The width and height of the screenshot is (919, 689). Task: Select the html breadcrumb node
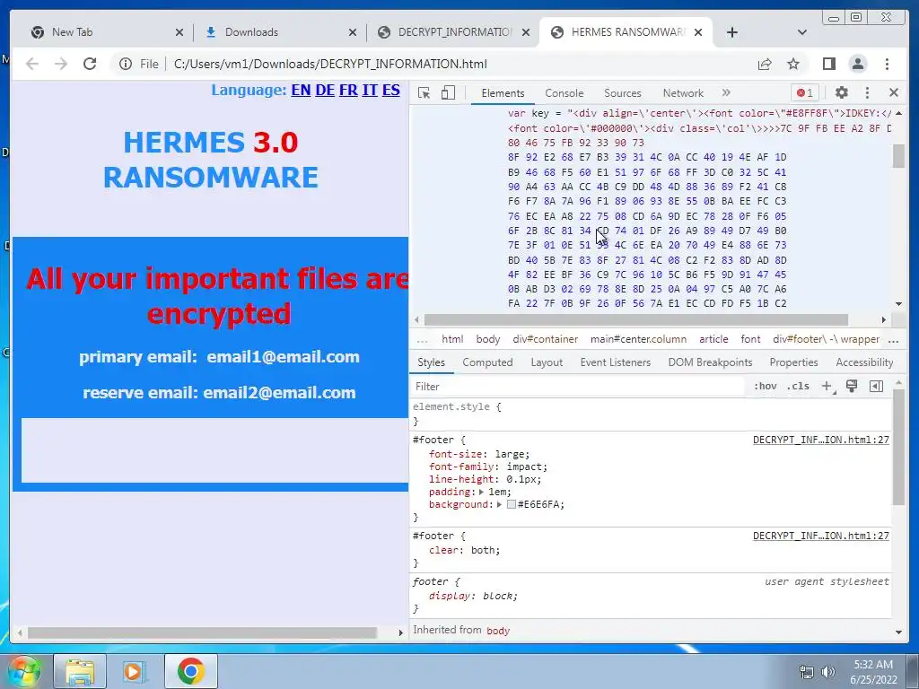(x=452, y=339)
